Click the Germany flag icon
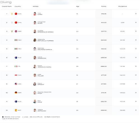This screenshot has width=140, height=123. 16,93
